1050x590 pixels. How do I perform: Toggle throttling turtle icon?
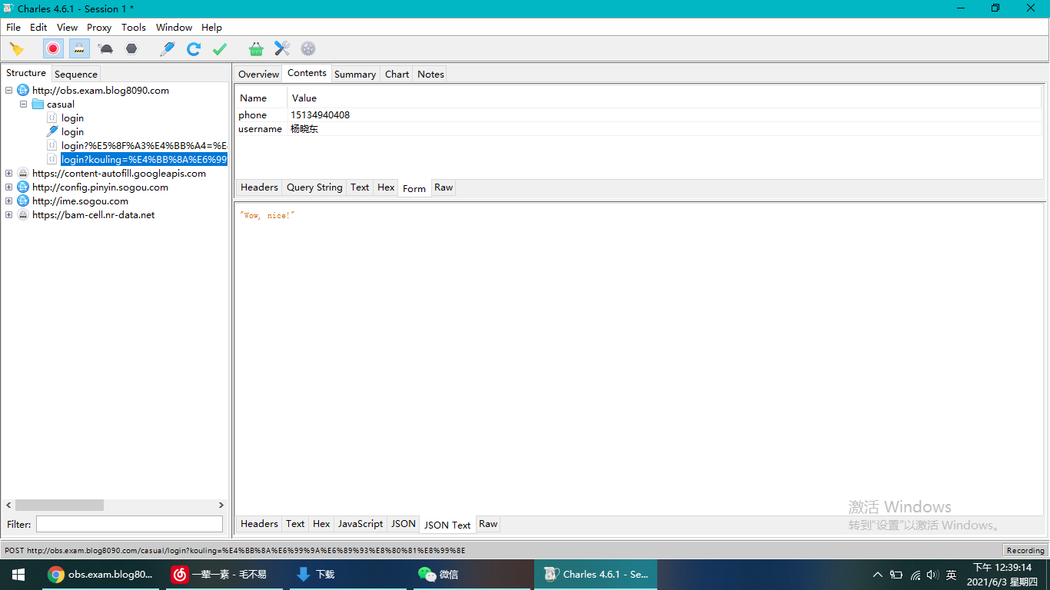coord(106,49)
